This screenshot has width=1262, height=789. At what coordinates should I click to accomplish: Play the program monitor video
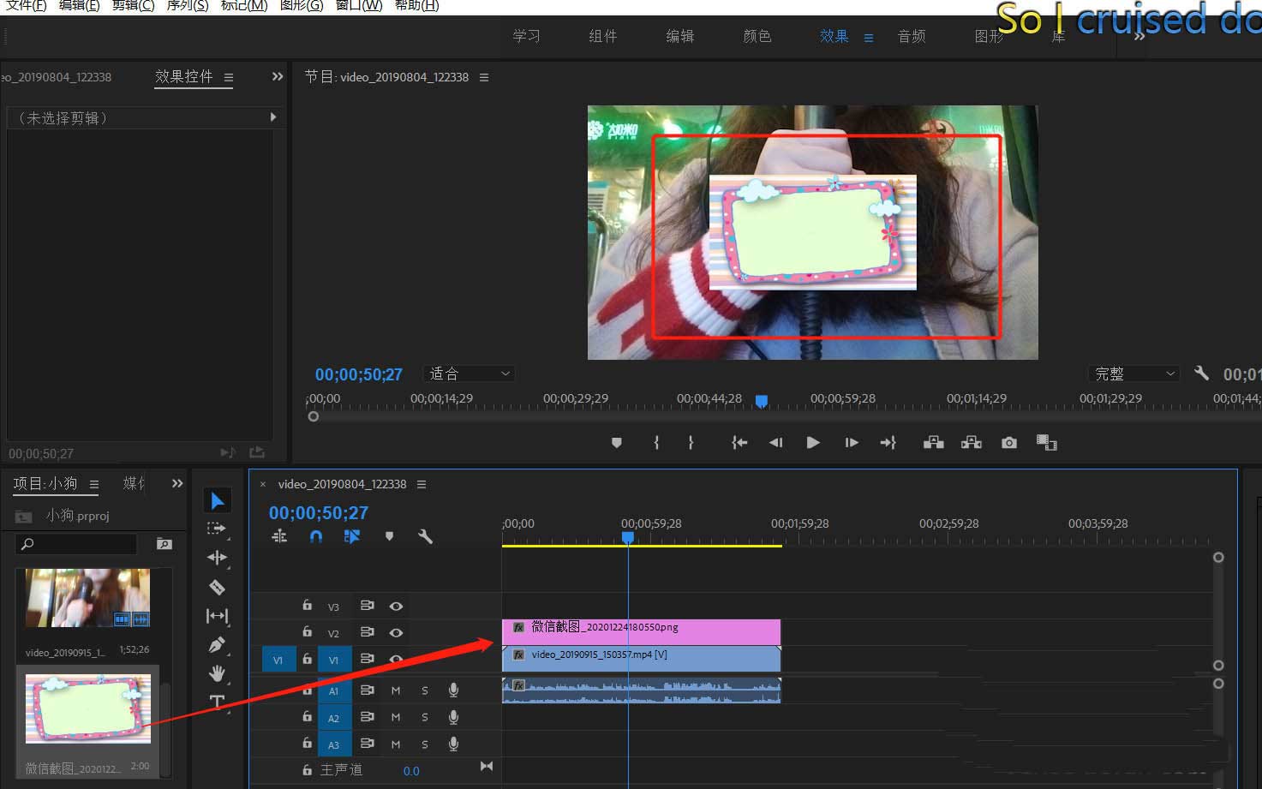[813, 443]
